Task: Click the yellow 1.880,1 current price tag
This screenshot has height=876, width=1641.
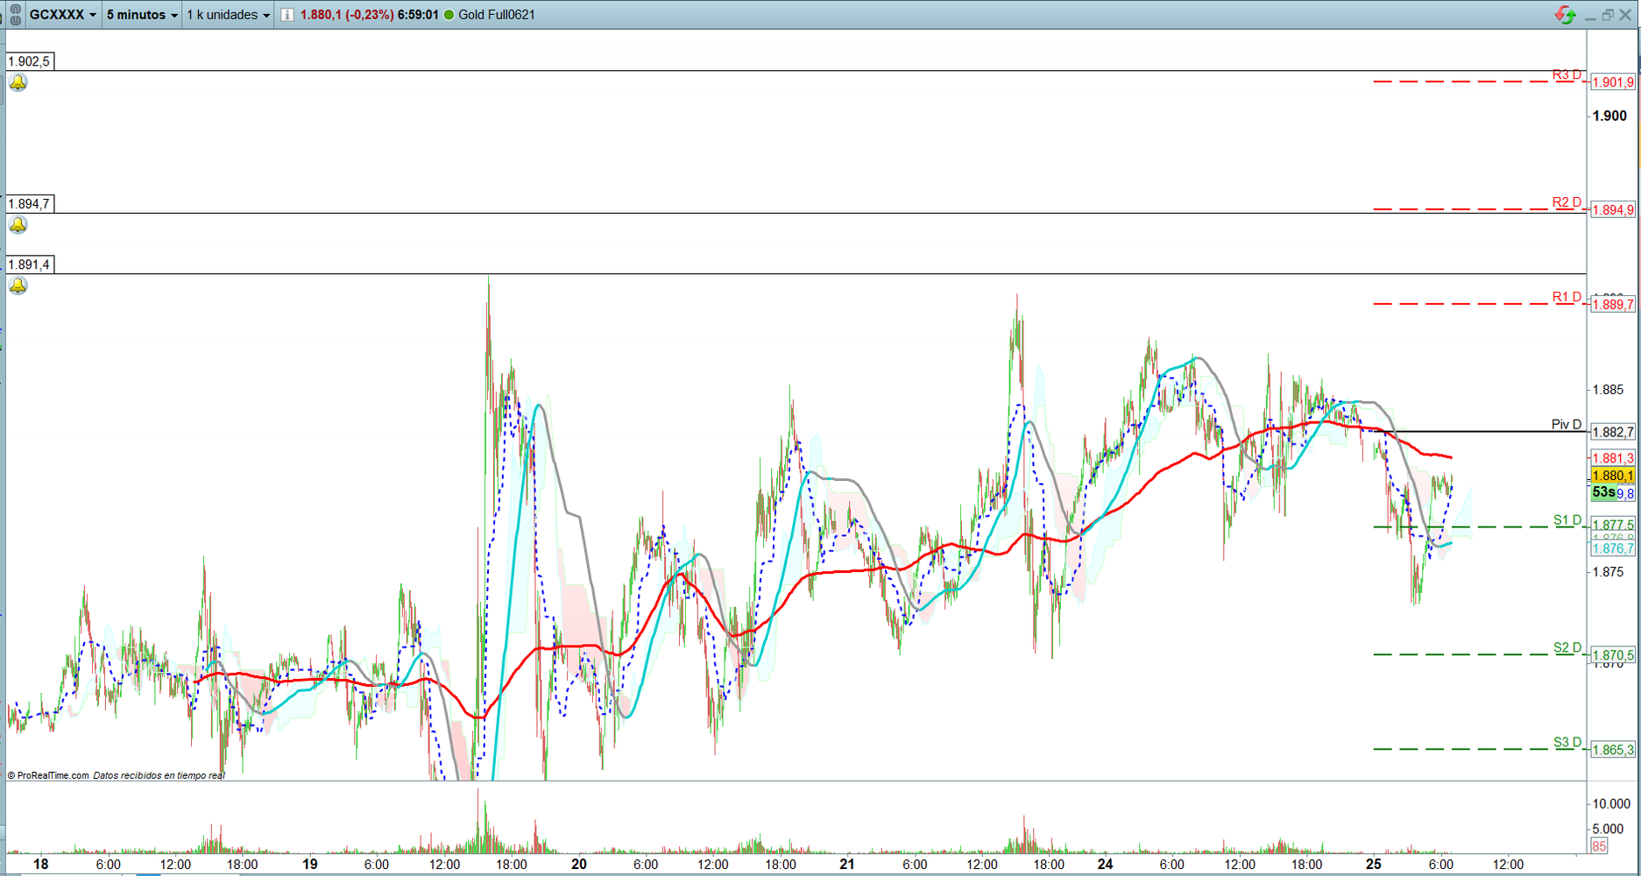Action: [x=1613, y=476]
